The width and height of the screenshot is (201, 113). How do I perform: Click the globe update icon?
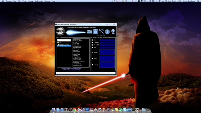[113, 31]
